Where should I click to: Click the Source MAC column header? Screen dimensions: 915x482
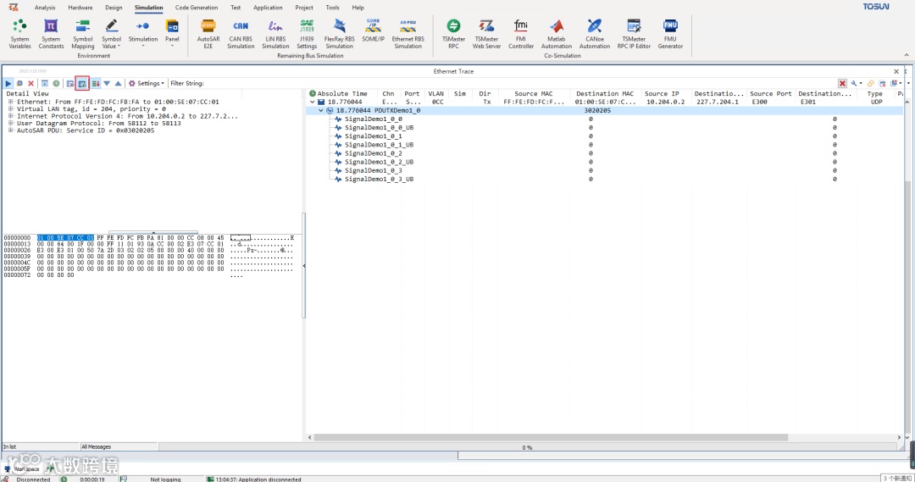[534, 93]
